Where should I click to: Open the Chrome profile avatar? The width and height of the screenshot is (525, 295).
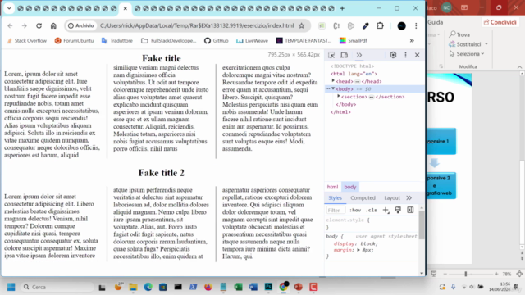point(401,25)
